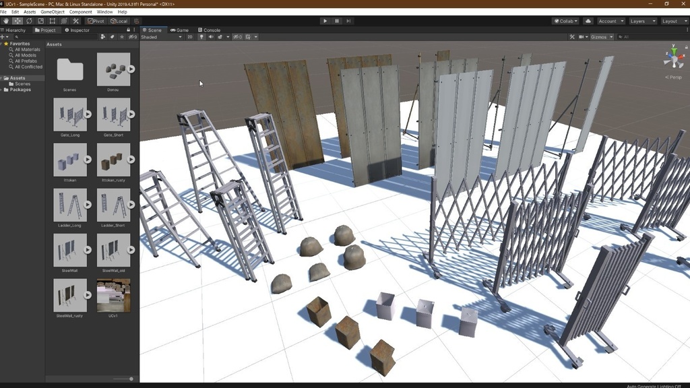Open the Layers dropdown
The image size is (690, 388).
click(641, 21)
